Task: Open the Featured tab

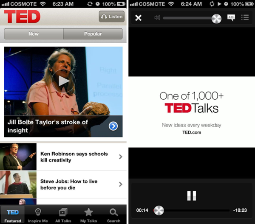Action: (x=12, y=215)
